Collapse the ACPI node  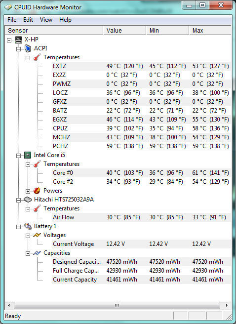coord(19,49)
